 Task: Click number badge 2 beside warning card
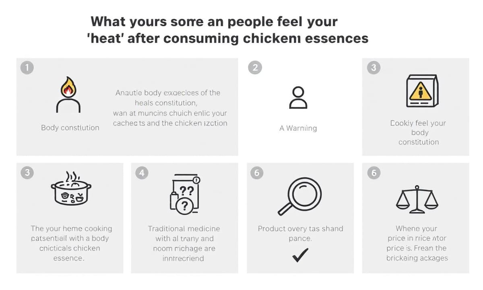point(254,68)
